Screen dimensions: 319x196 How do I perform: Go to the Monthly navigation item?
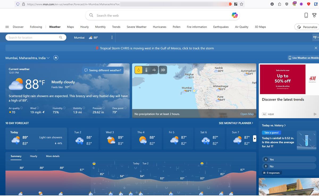(100, 27)
